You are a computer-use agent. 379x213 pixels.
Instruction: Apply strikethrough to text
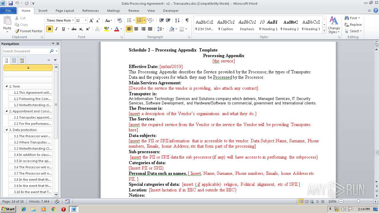tap(74, 29)
